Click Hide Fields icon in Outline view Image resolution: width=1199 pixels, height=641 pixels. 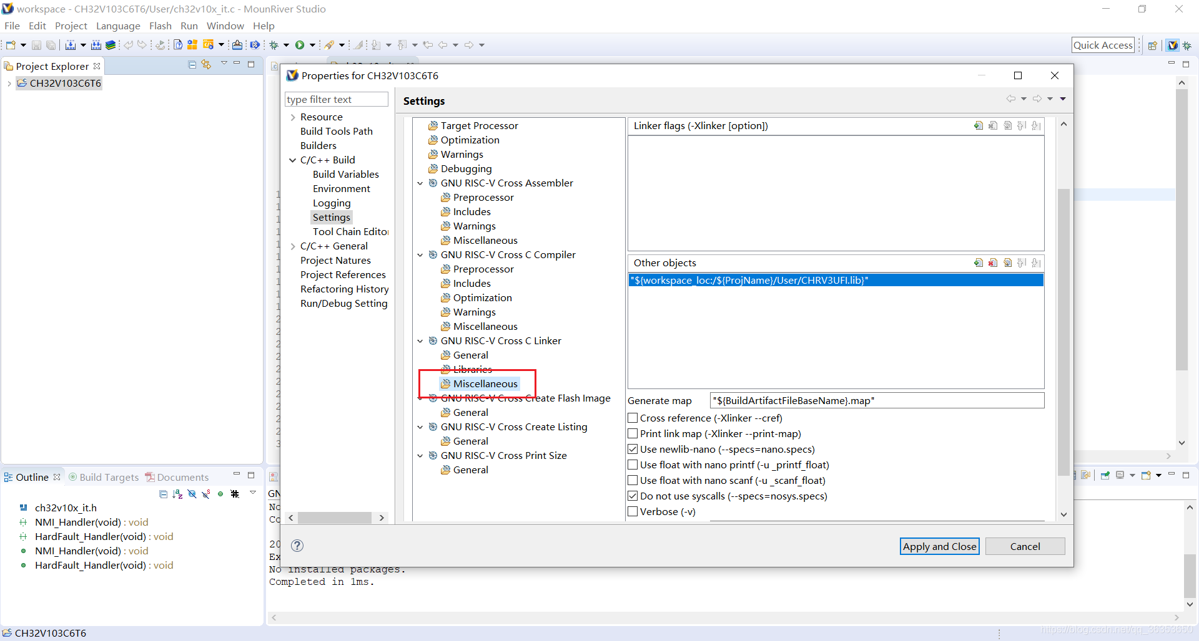pos(192,494)
